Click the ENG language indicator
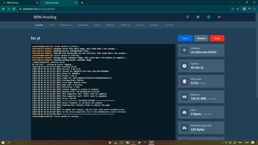258x145 pixels. pyautogui.click(x=240, y=143)
